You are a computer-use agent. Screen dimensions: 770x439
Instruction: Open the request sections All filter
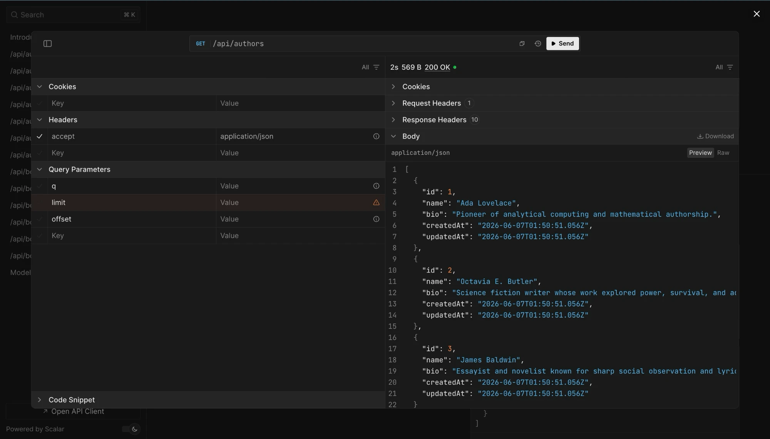click(x=370, y=67)
